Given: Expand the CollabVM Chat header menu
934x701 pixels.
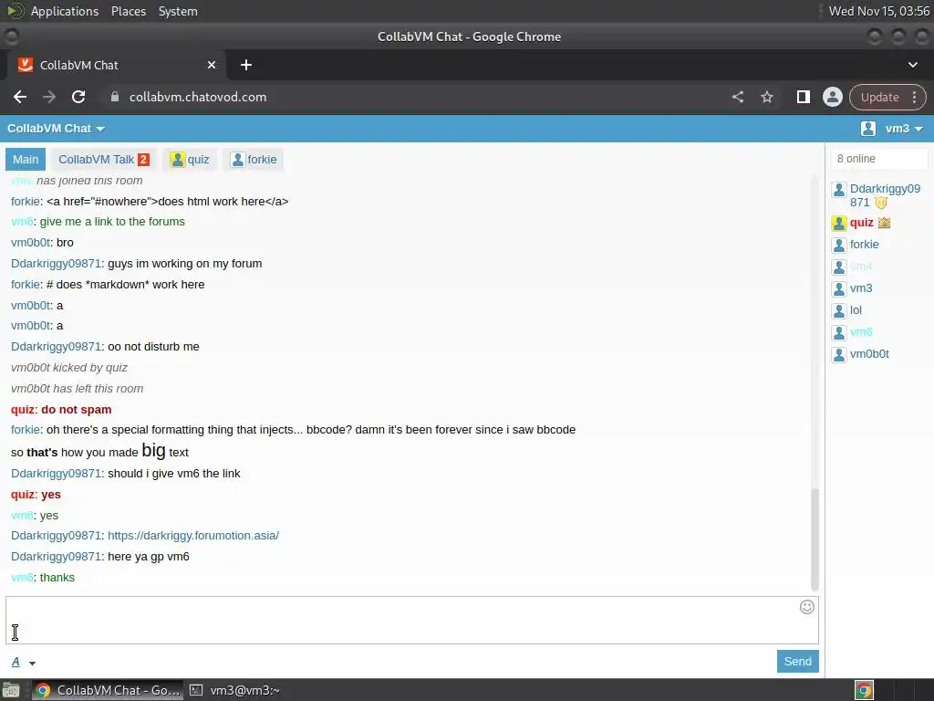Looking at the screenshot, I should coord(56,129).
